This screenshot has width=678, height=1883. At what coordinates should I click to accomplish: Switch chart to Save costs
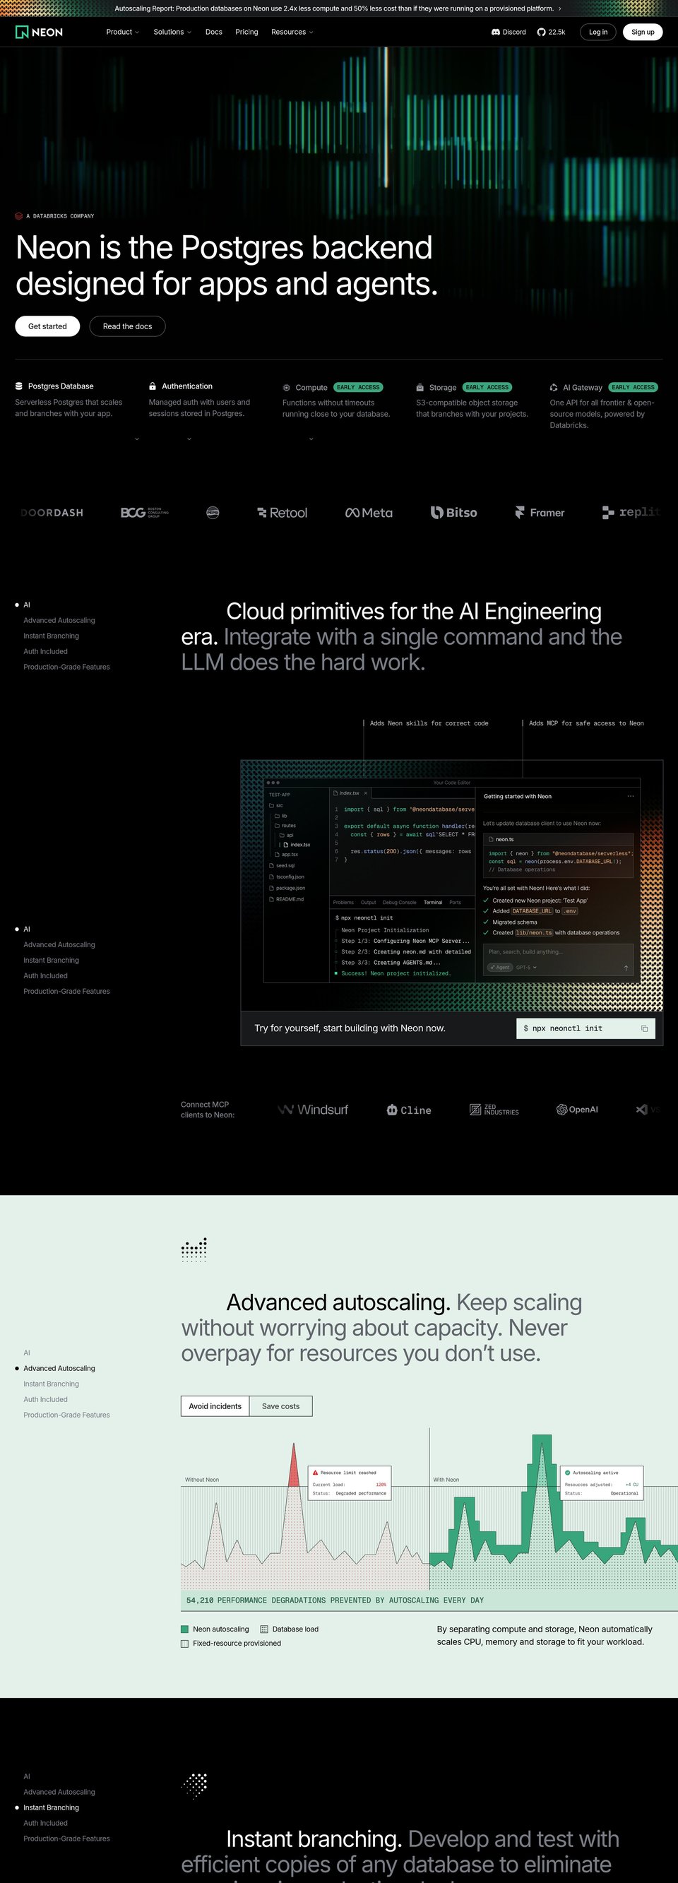coord(280,1406)
